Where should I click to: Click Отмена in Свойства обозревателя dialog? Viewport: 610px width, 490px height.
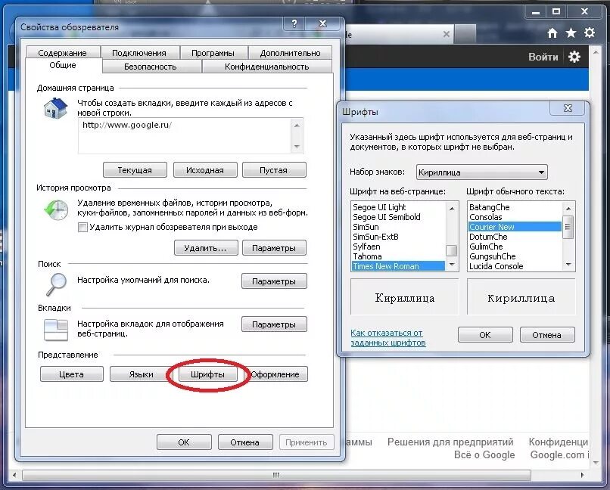tap(245, 442)
